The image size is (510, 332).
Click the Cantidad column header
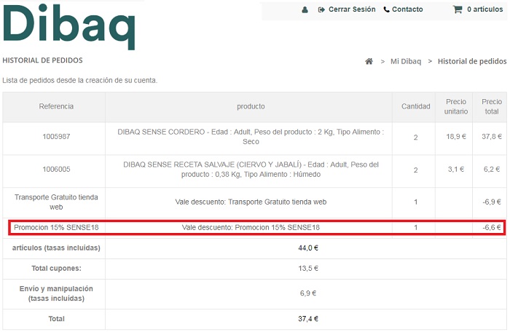click(x=416, y=107)
